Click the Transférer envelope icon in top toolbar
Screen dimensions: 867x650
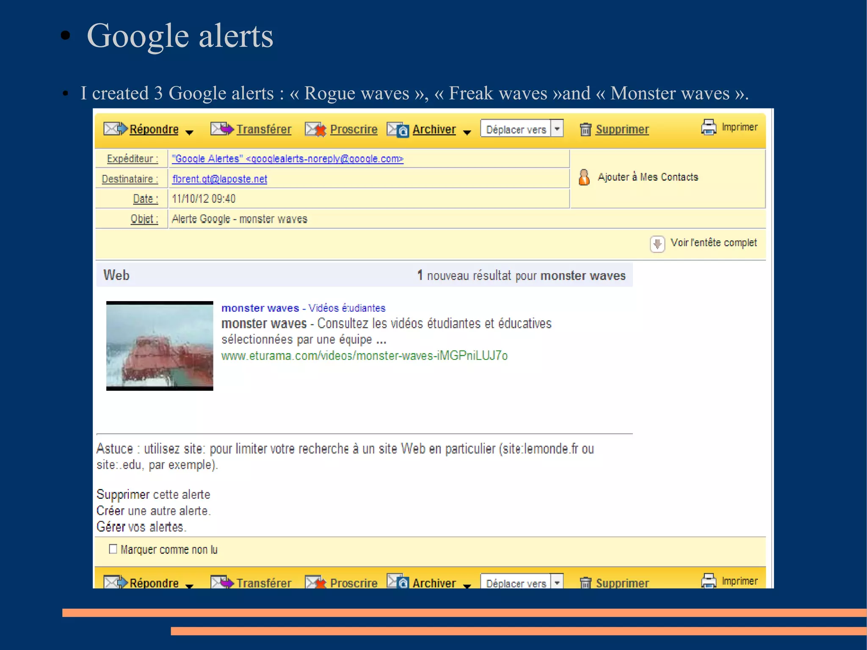[x=222, y=128]
